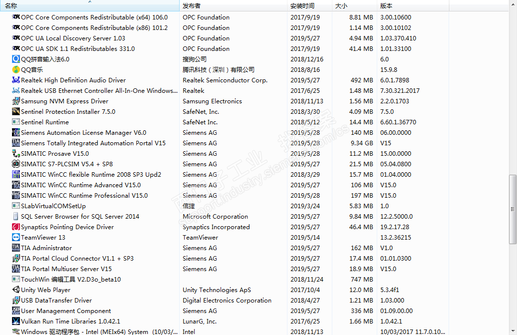Viewport: 517px width, 335px height.
Task: Click install date 2019/5/14
Action: click(x=305, y=238)
